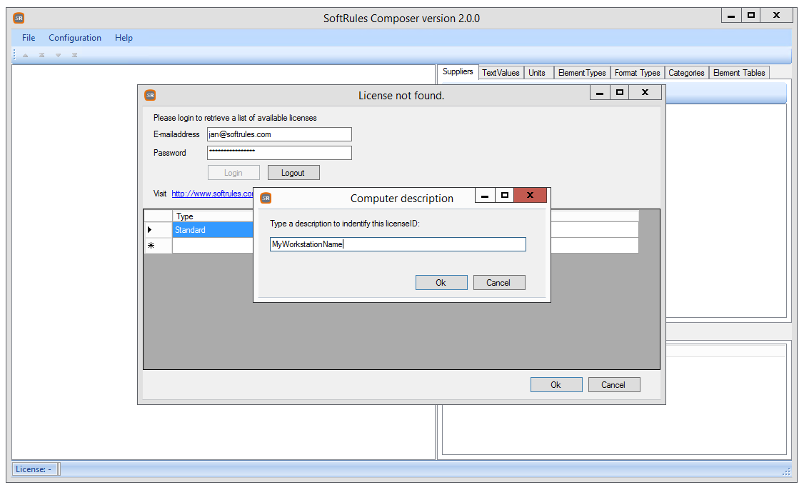Click the SoftRules Composer version 2.0.0 title

401,19
